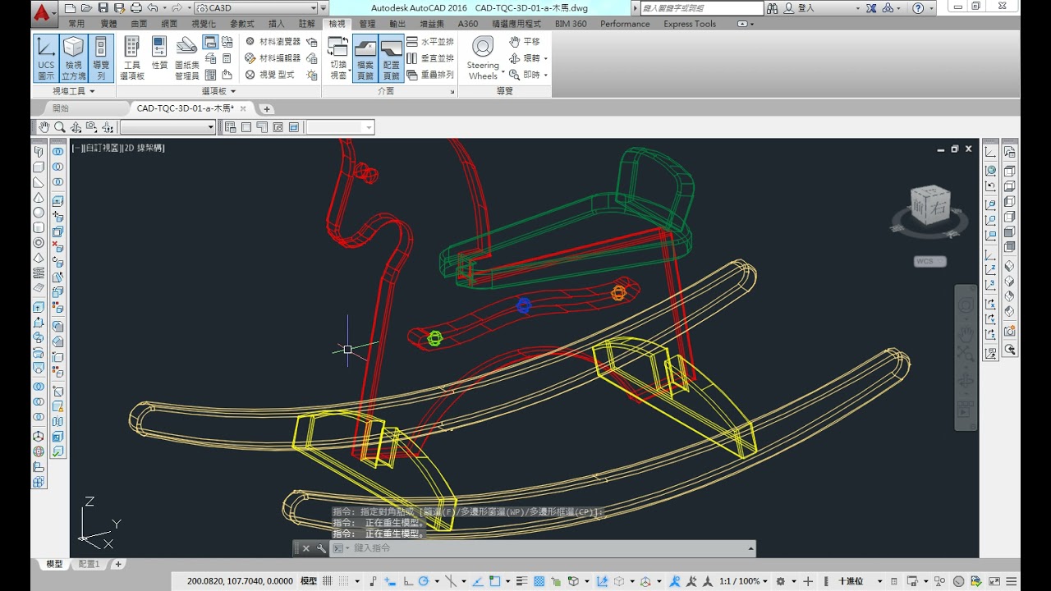
Task: Add a new drawing tab with plus button
Action: (267, 108)
